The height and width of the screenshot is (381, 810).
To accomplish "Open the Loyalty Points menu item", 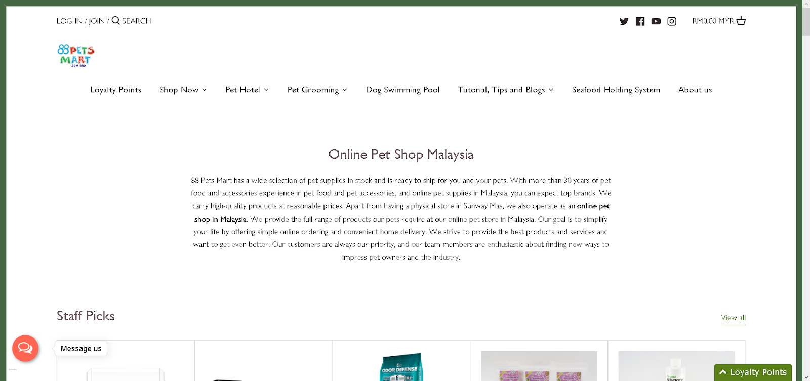I will [116, 90].
